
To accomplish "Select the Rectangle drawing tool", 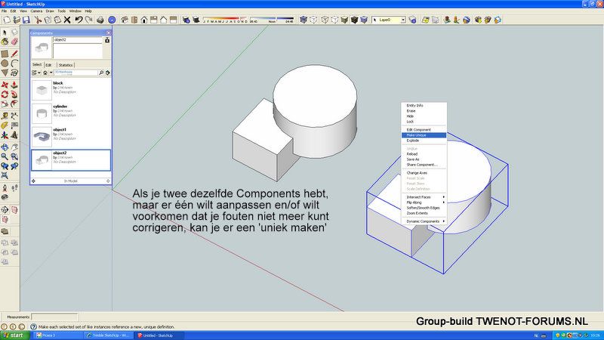I will [x=5, y=54].
